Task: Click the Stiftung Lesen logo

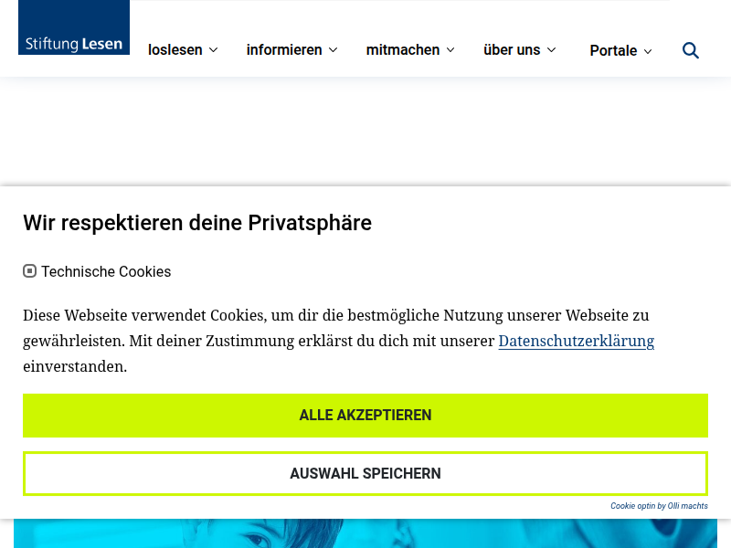Action: [x=74, y=28]
